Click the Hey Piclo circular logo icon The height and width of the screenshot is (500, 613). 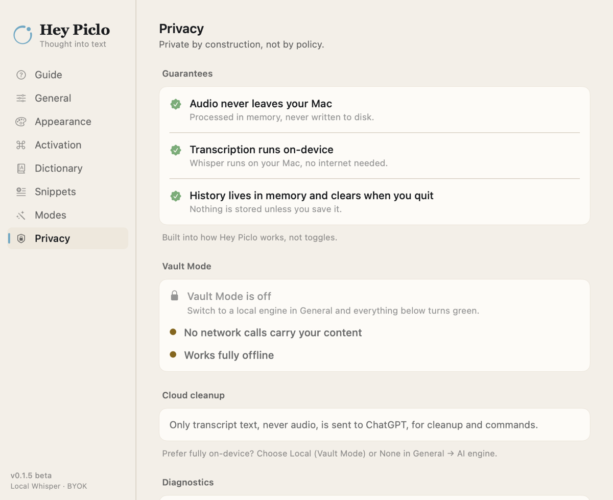click(22, 35)
